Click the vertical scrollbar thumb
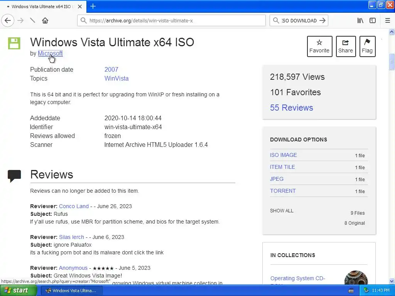The image size is (395, 296). pyautogui.click(x=392, y=62)
